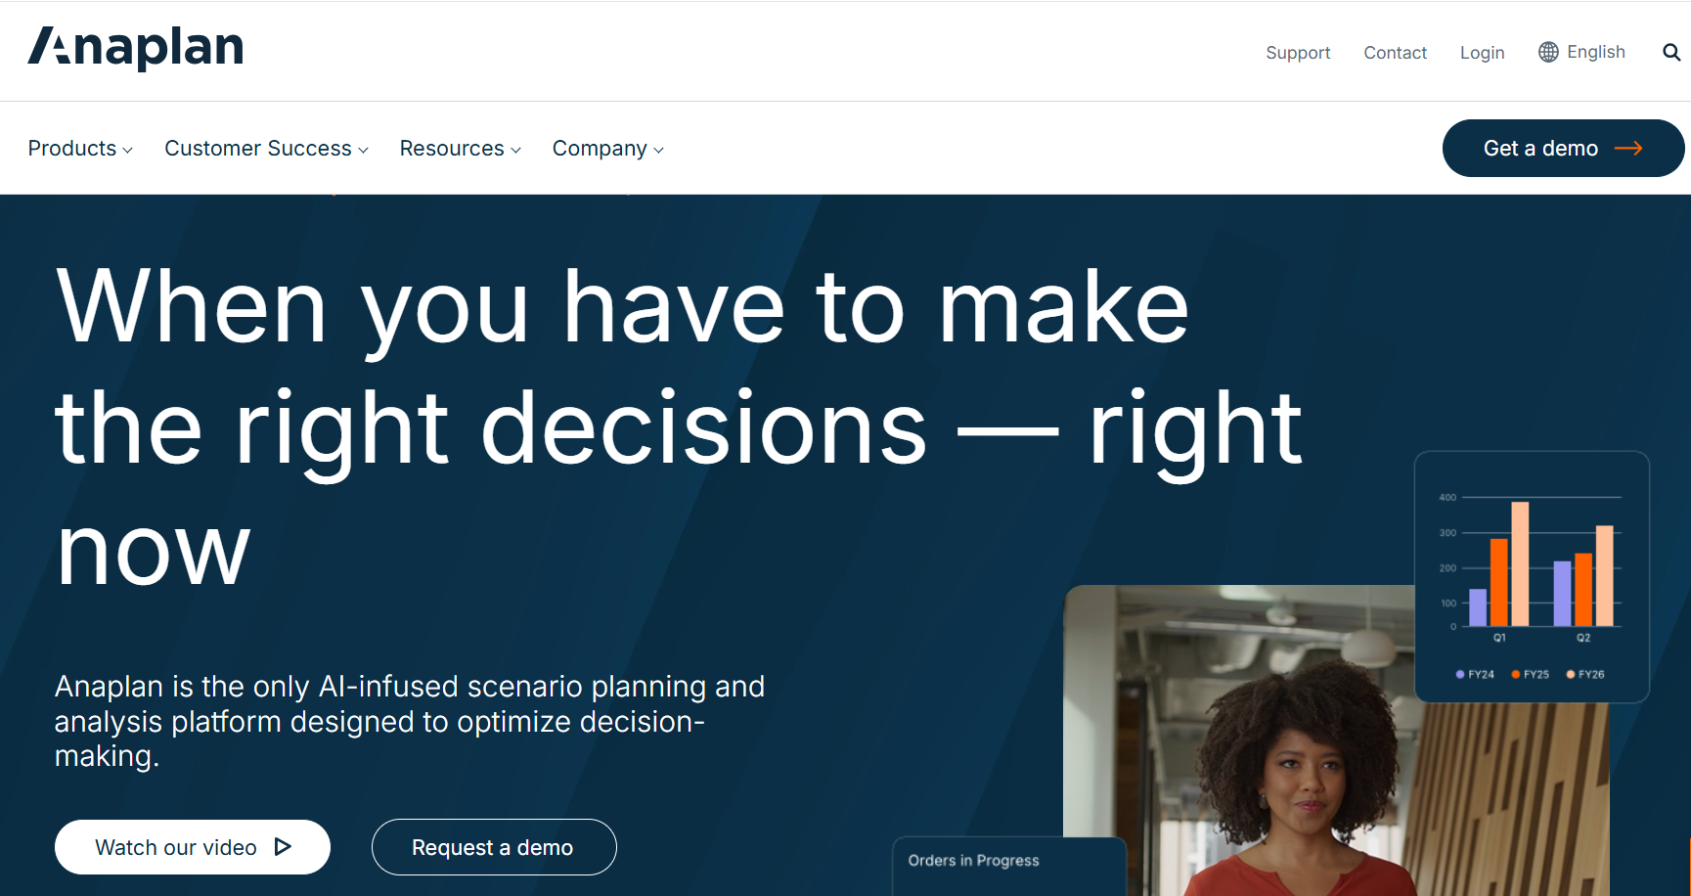Click the orange arrow in Get a demo
The height and width of the screenshot is (896, 1691).
click(x=1628, y=148)
